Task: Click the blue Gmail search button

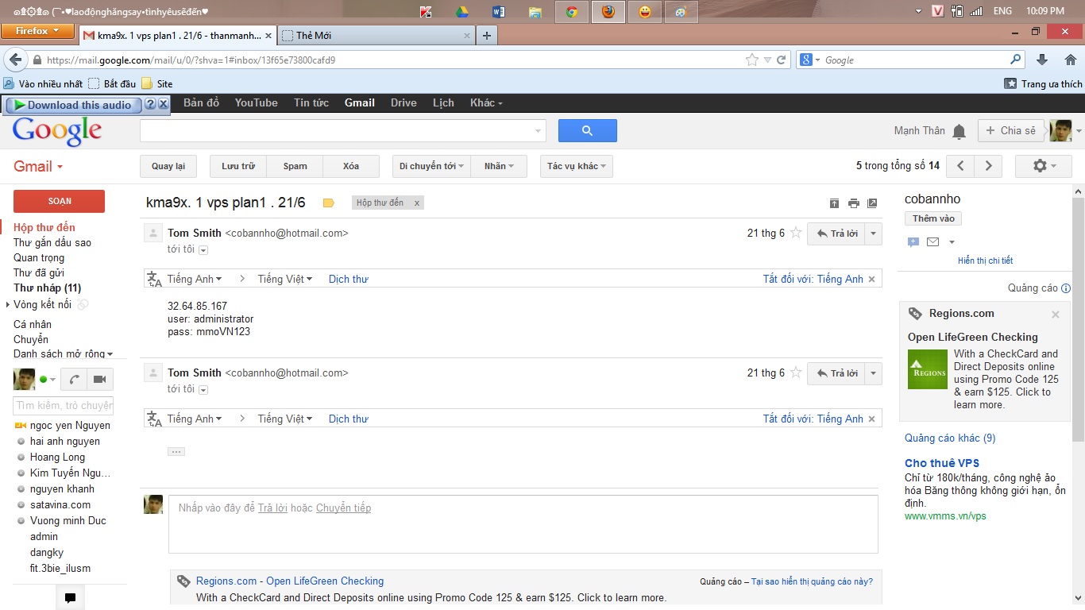Action: point(588,131)
